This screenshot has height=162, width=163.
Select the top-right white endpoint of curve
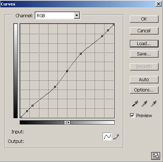pos(114,25)
